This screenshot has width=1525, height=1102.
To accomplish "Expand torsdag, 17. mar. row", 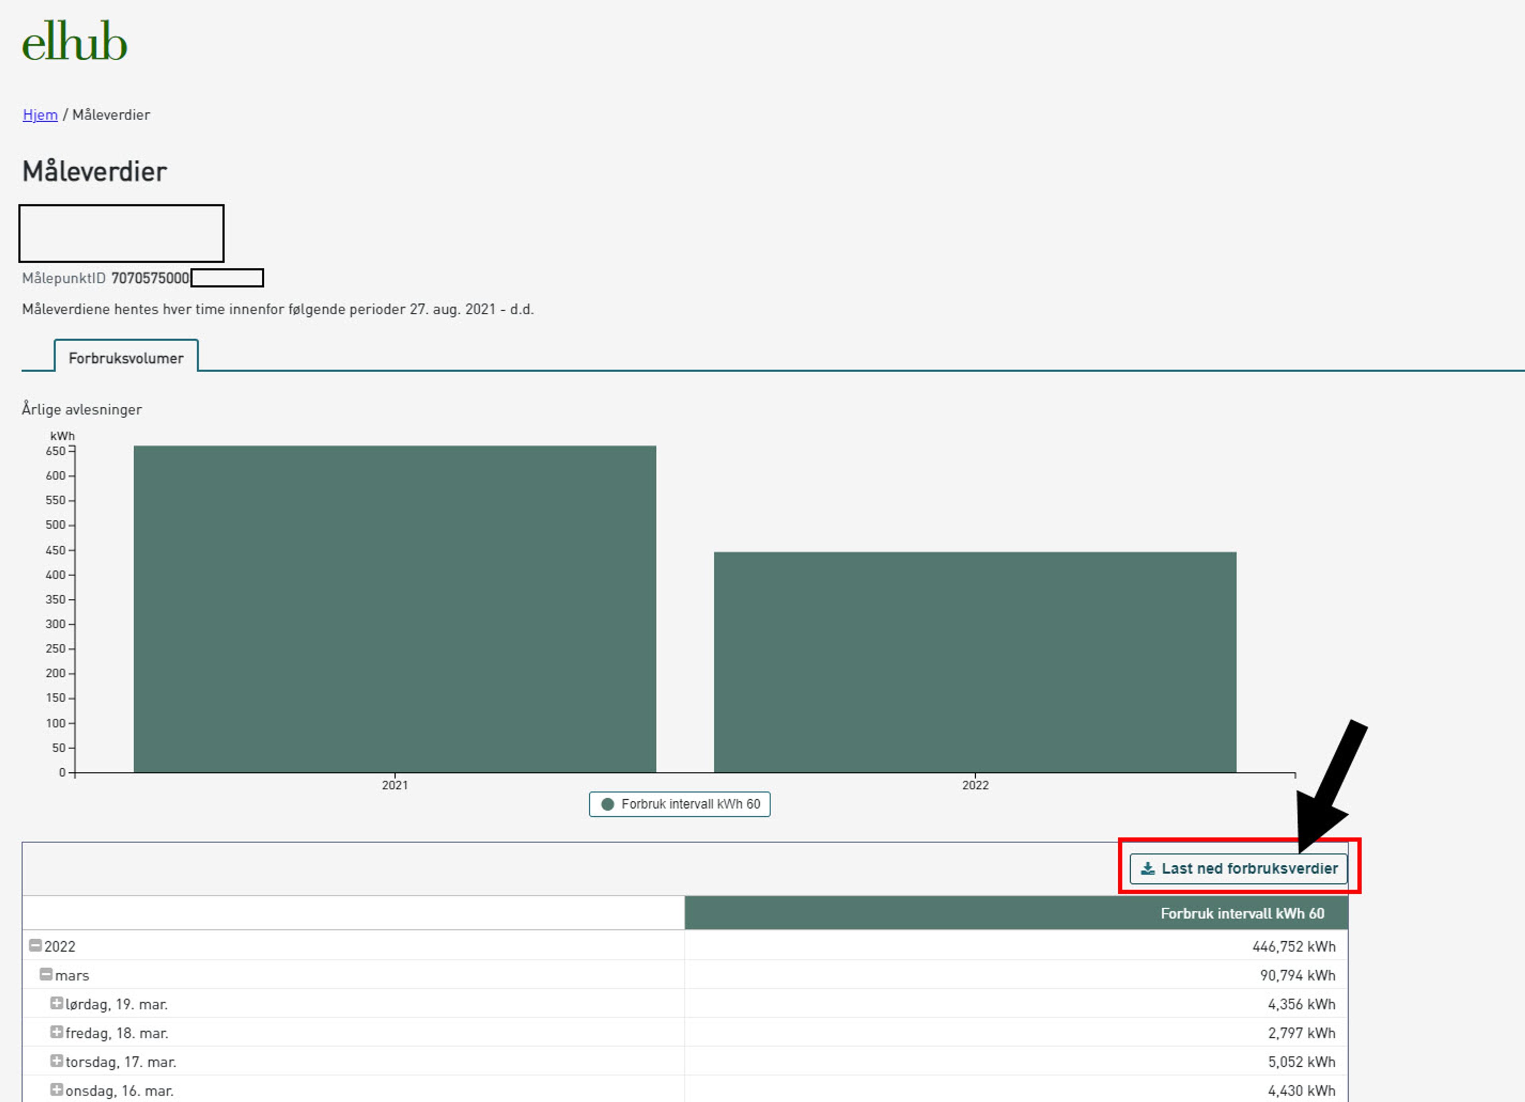I will (56, 1061).
